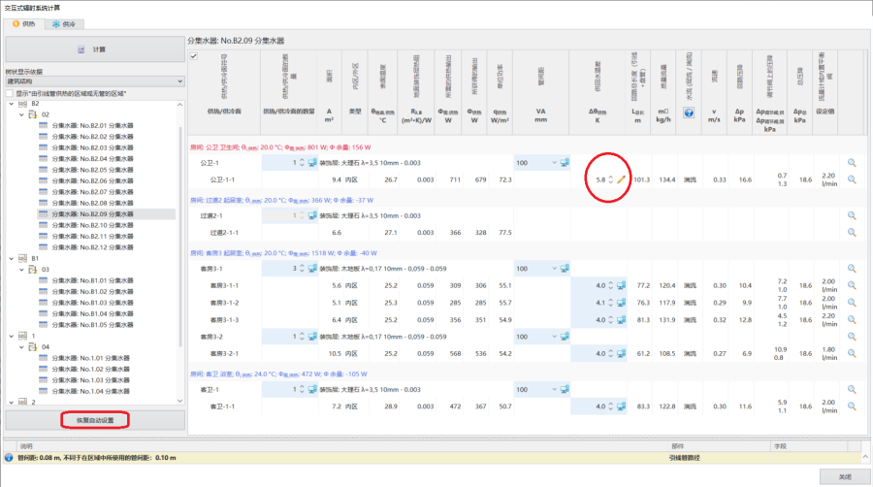Open magnifier details for 客房3-1 row
This screenshot has height=487, width=873.
852,269
